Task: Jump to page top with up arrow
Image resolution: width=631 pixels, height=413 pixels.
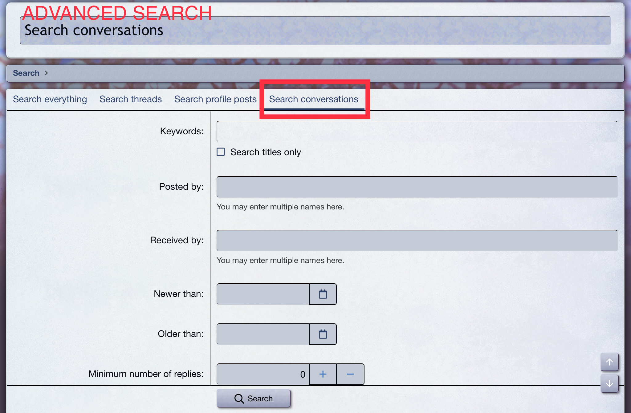Action: click(x=609, y=362)
